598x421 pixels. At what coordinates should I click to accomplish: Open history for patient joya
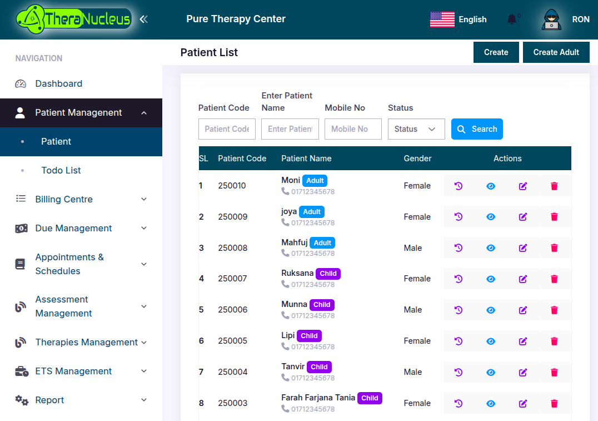tap(459, 217)
